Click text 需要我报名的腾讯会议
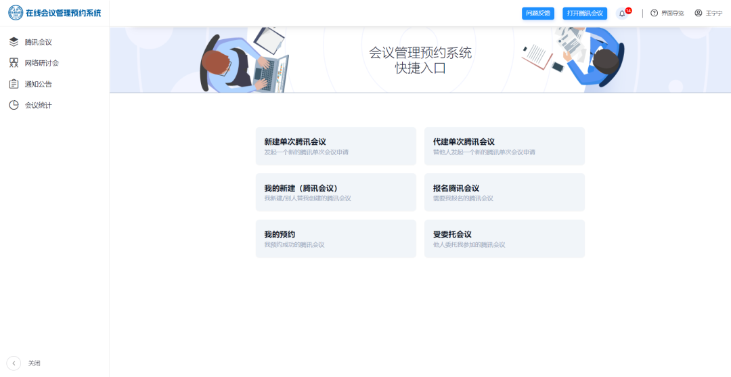Viewport: 731px width, 377px height. click(x=463, y=198)
